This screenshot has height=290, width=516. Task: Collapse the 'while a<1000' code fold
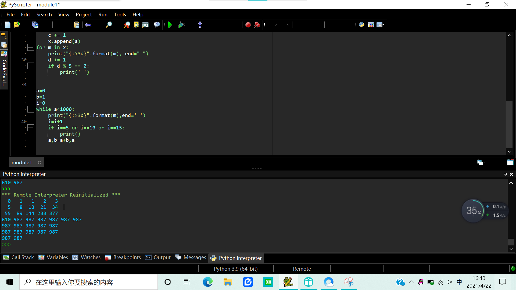(31, 109)
